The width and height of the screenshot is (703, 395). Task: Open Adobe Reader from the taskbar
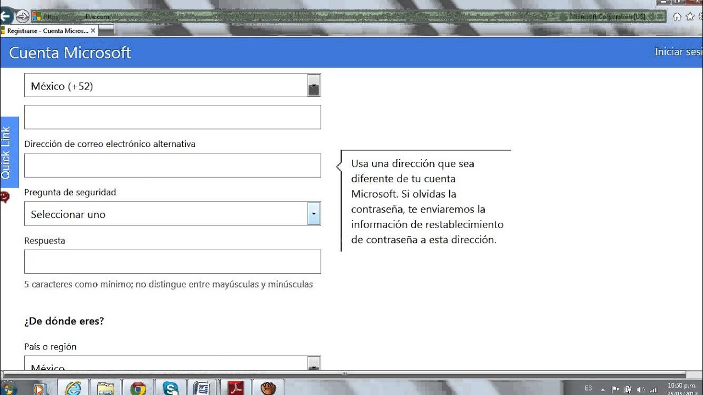[236, 388]
